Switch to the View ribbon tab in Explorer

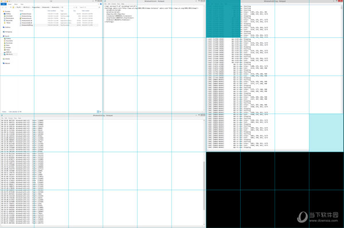pos(22,4)
